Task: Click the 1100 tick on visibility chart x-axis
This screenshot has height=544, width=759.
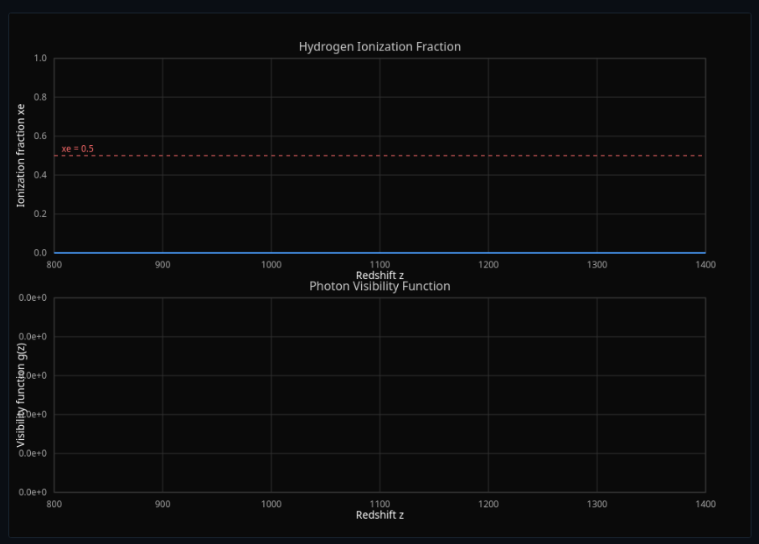Action: [379, 504]
